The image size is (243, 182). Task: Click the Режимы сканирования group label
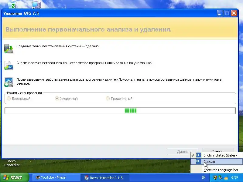coord(24,93)
